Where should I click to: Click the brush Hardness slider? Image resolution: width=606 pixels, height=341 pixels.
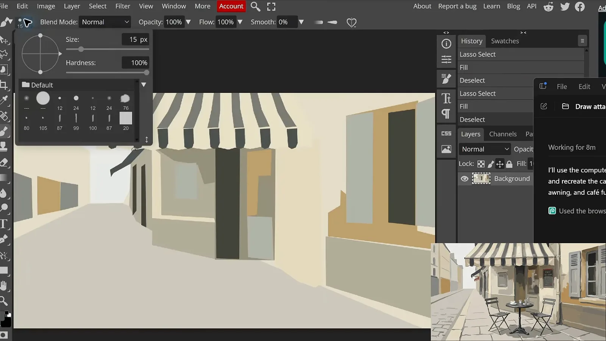pyautogui.click(x=107, y=72)
